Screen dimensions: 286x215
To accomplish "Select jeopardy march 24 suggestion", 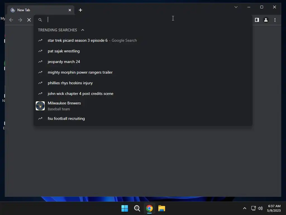I will 143,62.
